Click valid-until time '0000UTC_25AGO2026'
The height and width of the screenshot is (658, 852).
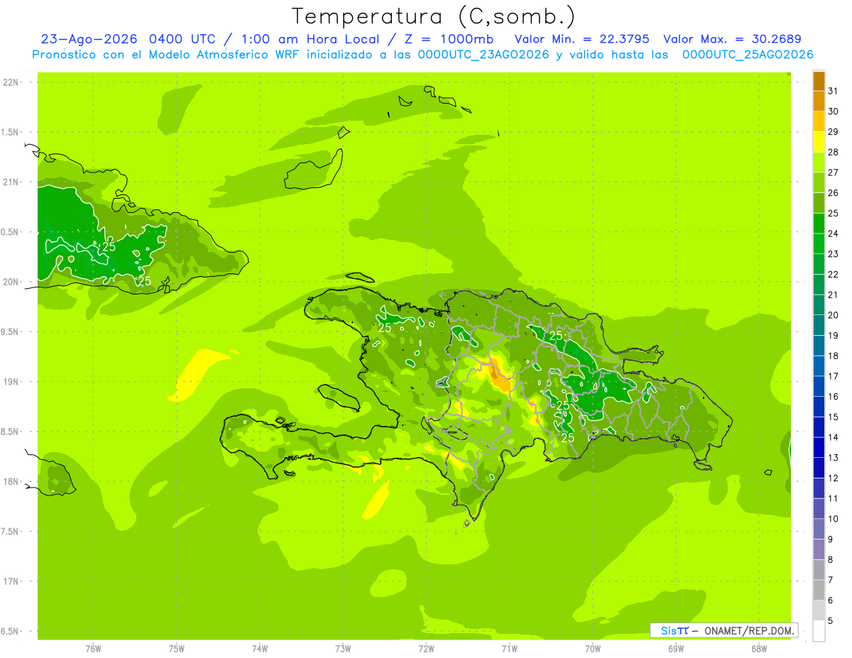pos(748,55)
